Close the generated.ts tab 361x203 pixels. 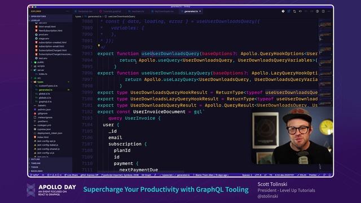200,11
